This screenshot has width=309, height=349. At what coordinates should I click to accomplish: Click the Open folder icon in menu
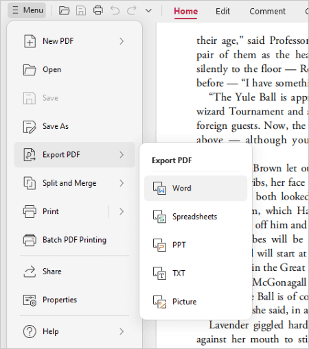[x=30, y=69]
